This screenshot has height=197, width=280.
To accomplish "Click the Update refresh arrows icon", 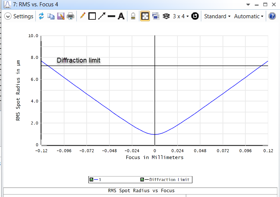I will (41, 16).
